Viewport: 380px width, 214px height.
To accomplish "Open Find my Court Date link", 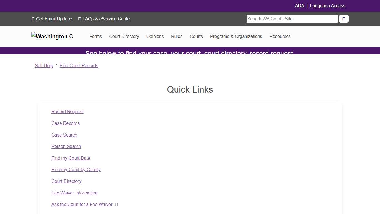I will (x=71, y=158).
